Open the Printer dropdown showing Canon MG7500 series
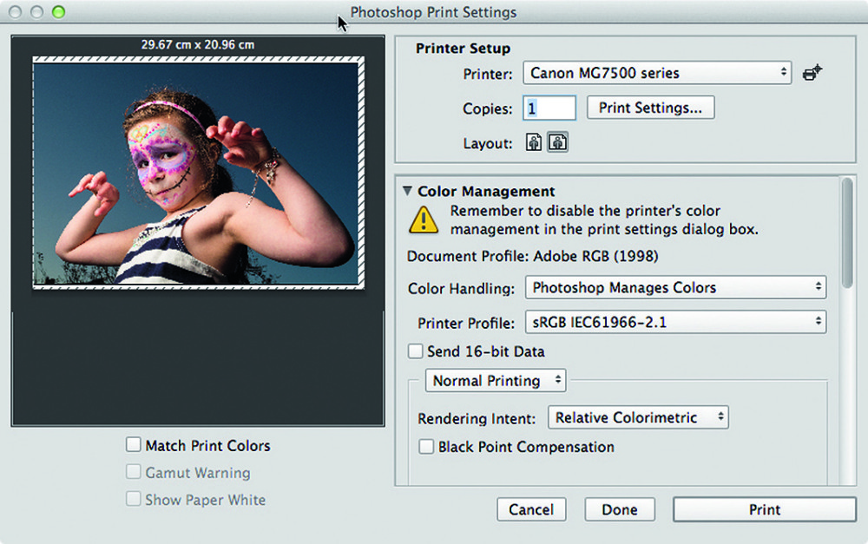868x544 pixels. pyautogui.click(x=657, y=73)
